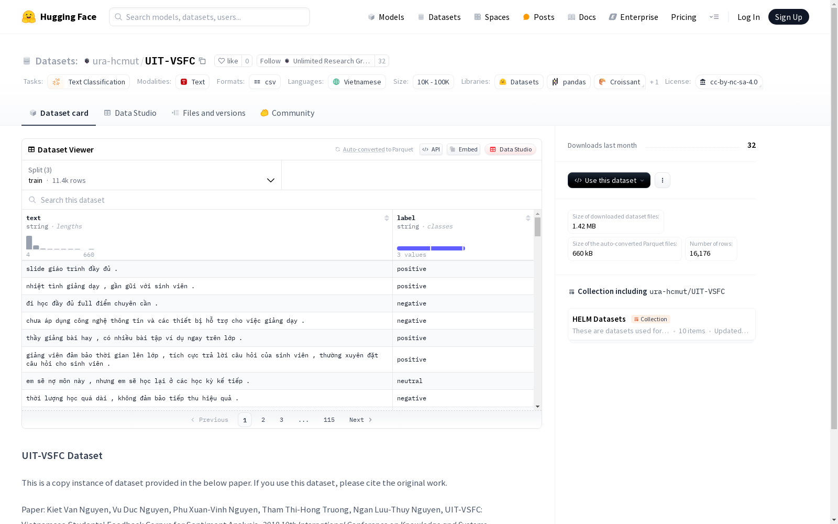Screen dimensions: 838x524
Task: Sort the label column using its sort icon
Action: (x=528, y=218)
